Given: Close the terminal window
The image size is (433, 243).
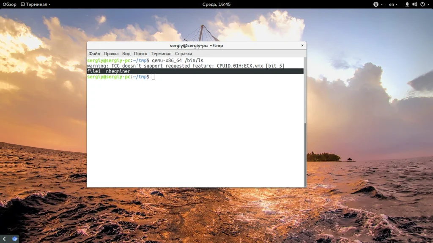Looking at the screenshot, I should tap(302, 46).
